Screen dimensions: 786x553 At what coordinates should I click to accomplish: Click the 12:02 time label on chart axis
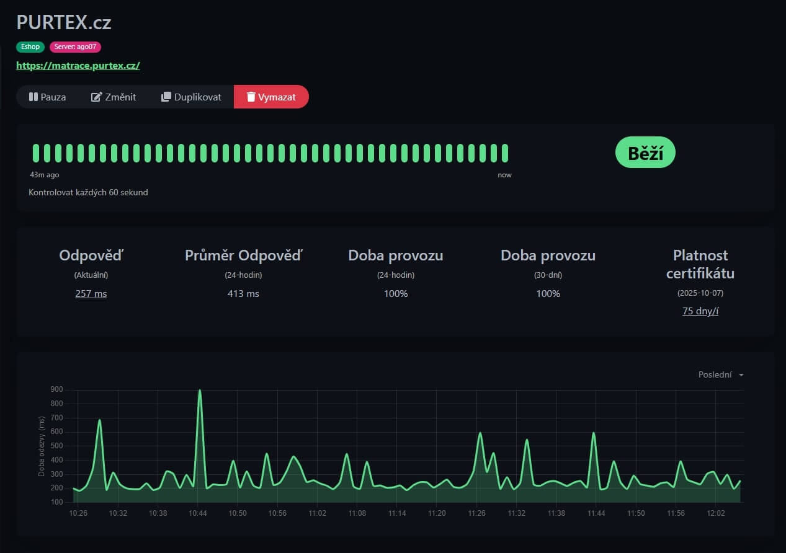tap(716, 513)
